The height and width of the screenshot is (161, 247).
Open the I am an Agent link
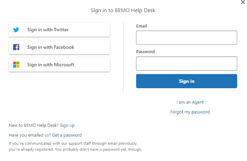pos(190,102)
